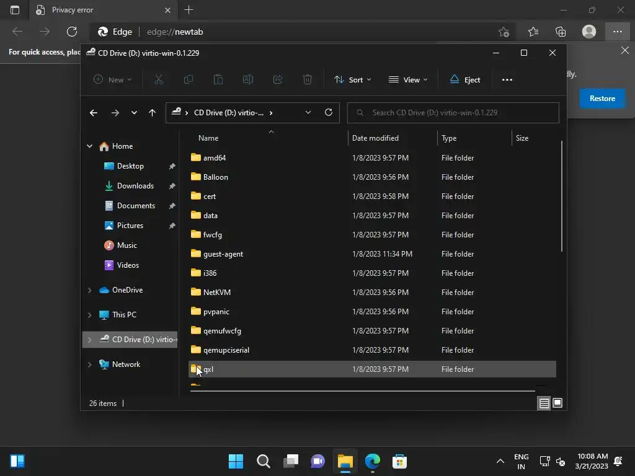The image size is (635, 476).
Task: Click the vertical scrollbar of file list
Action: (x=562, y=196)
